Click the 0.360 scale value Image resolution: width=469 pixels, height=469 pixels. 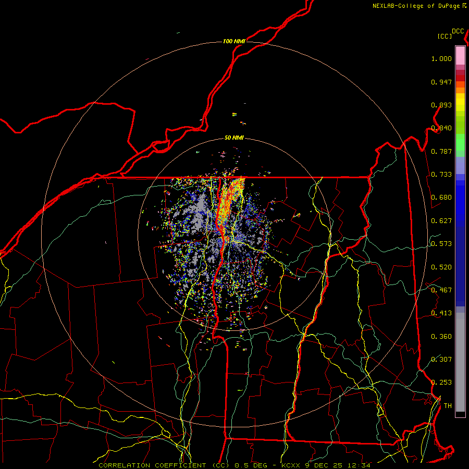[x=441, y=337]
